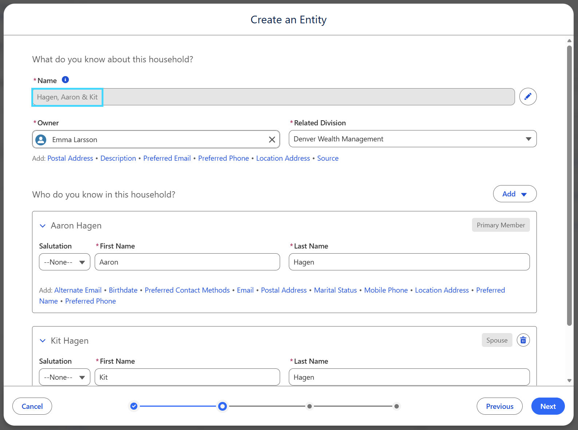Viewport: 578px width, 430px height.
Task: Open Kit's Salutation dropdown
Action: point(64,377)
